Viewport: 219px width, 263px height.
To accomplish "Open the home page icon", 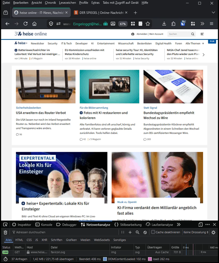I will tap(35, 24).
